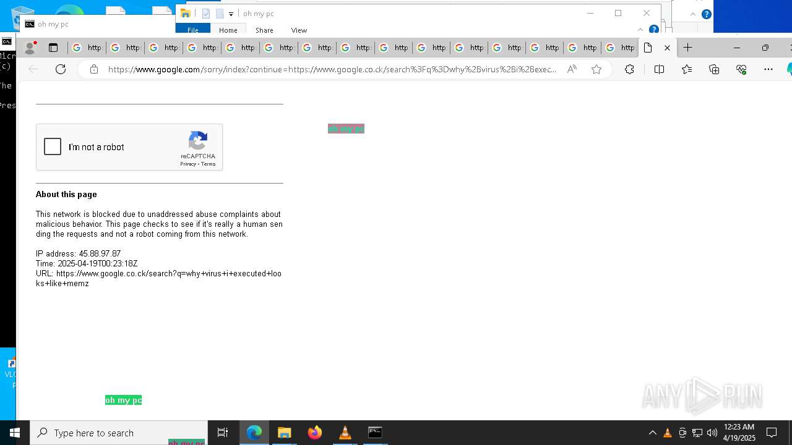Select Time 2025-04-19T00:23:18Z text
This screenshot has width=792, height=445.
[x=87, y=263]
